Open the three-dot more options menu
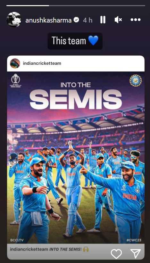150x263 pixels. [136, 20]
